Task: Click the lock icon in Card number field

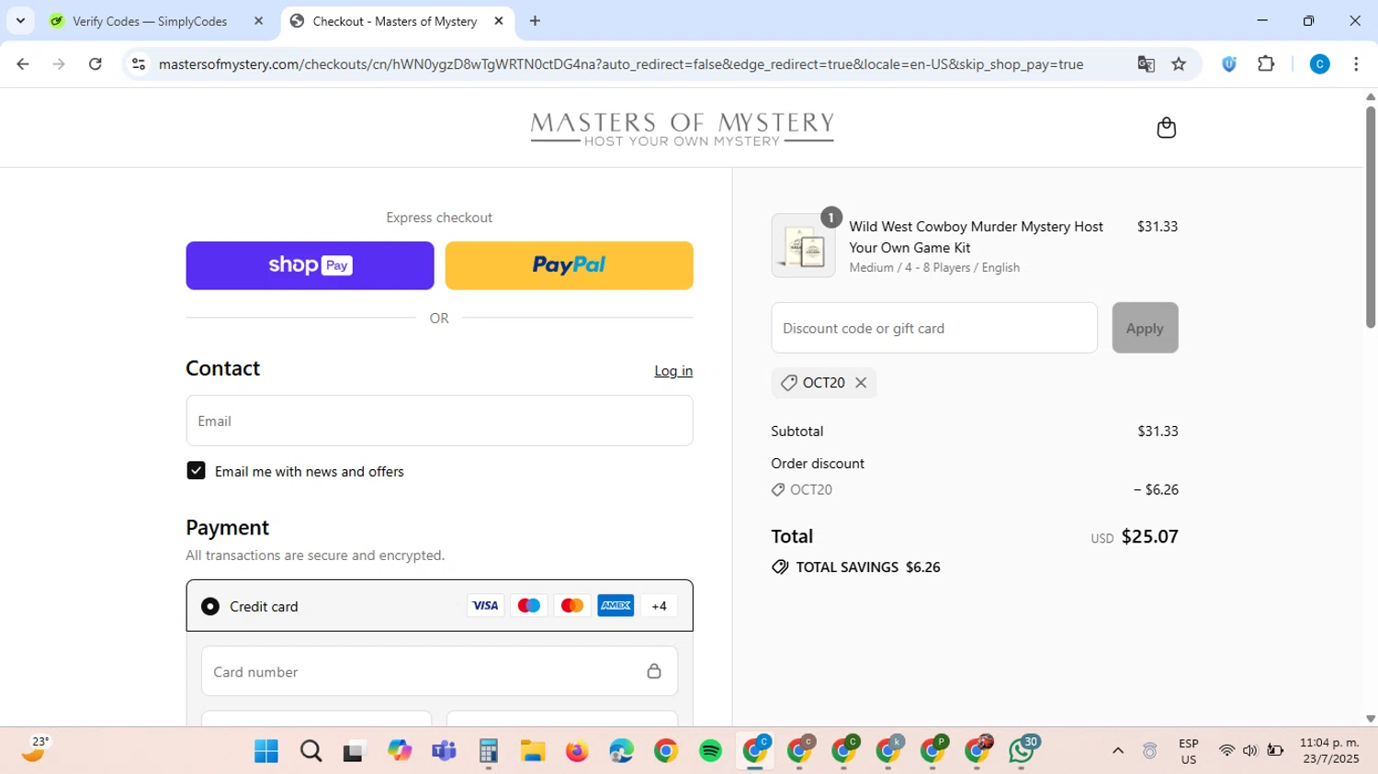Action: tap(654, 671)
